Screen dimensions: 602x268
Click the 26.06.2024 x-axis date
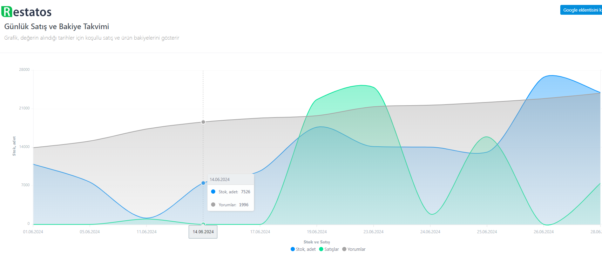544,232
